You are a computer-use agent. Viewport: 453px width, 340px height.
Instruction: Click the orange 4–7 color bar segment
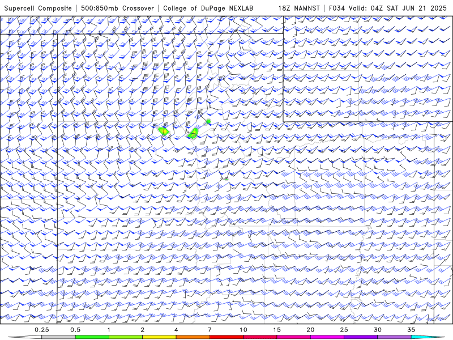point(193,337)
